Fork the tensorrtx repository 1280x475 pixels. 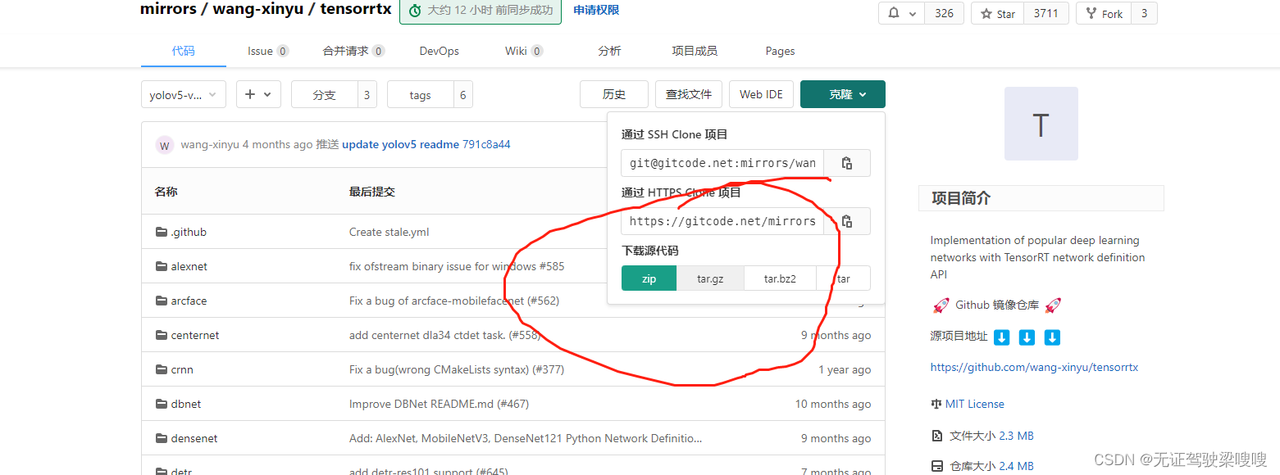click(1104, 13)
